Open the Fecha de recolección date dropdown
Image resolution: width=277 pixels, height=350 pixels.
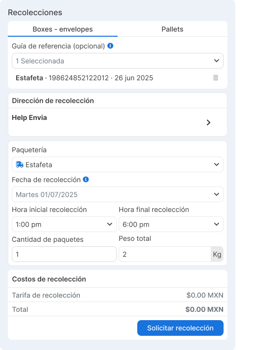click(118, 194)
